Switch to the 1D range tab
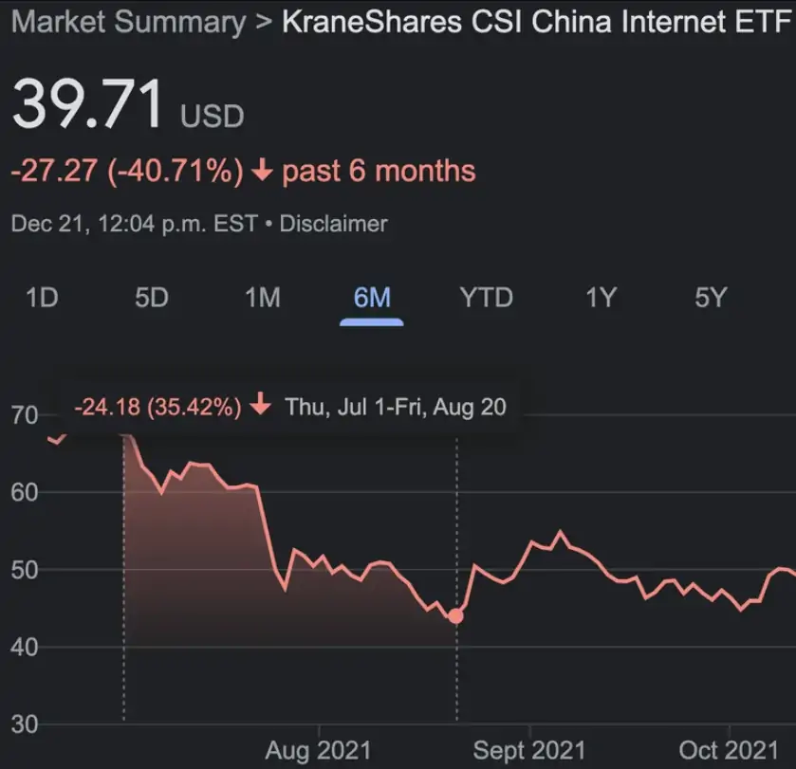The width and height of the screenshot is (796, 769). (42, 298)
